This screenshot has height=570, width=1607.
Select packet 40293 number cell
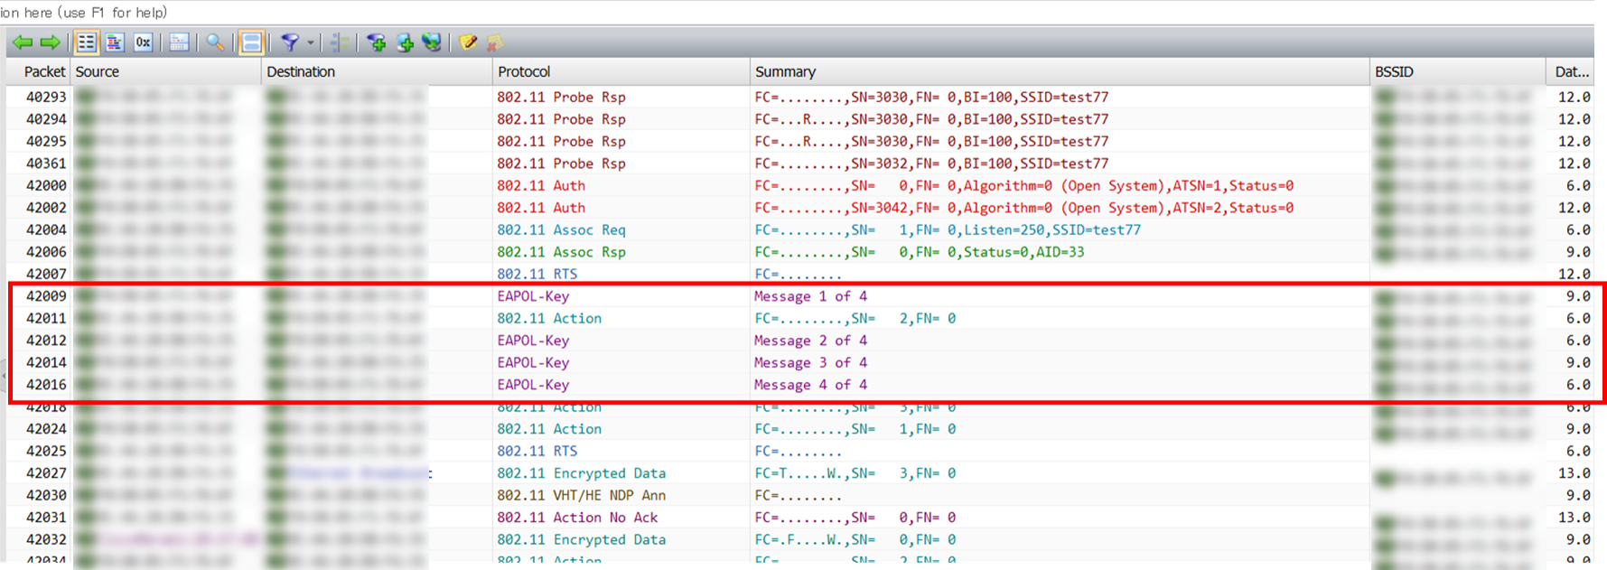(x=46, y=97)
